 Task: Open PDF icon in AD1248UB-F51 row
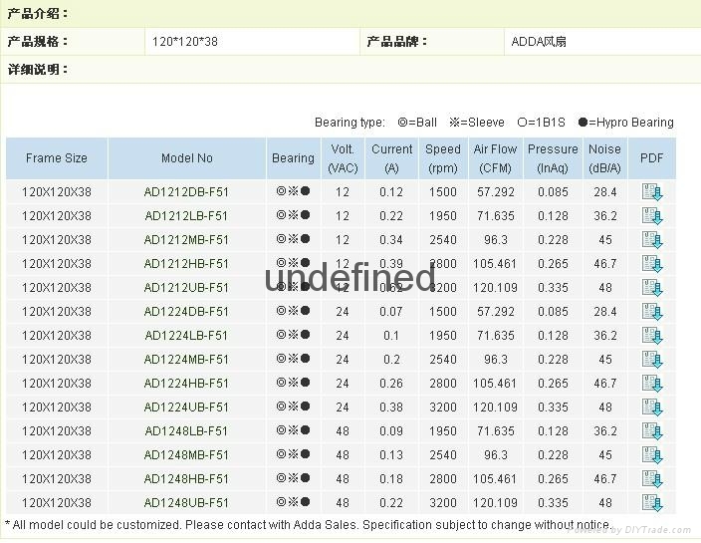coord(652,503)
